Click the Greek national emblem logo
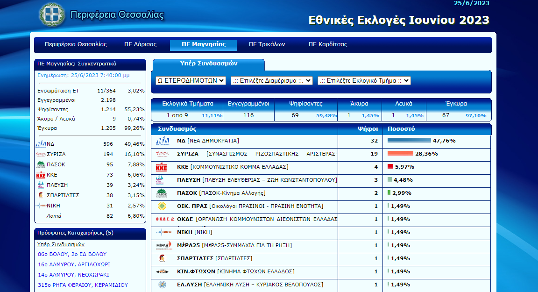 point(52,14)
